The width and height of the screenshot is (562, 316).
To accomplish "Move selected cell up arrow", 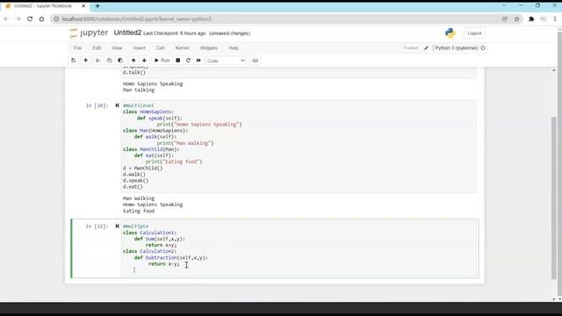I will [x=133, y=61].
